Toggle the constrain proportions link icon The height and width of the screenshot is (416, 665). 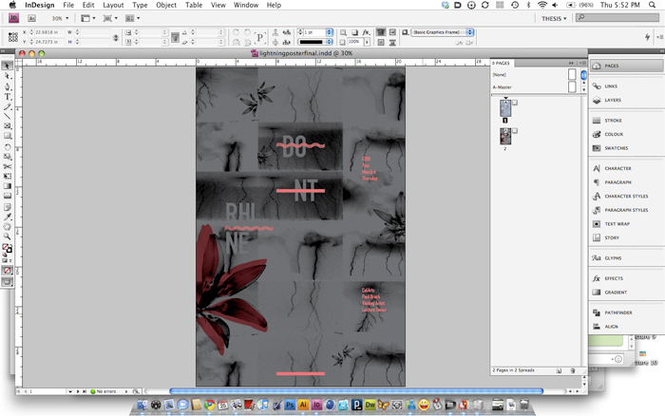click(115, 37)
